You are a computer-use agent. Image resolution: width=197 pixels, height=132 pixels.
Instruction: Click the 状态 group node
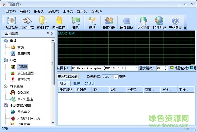13,60
